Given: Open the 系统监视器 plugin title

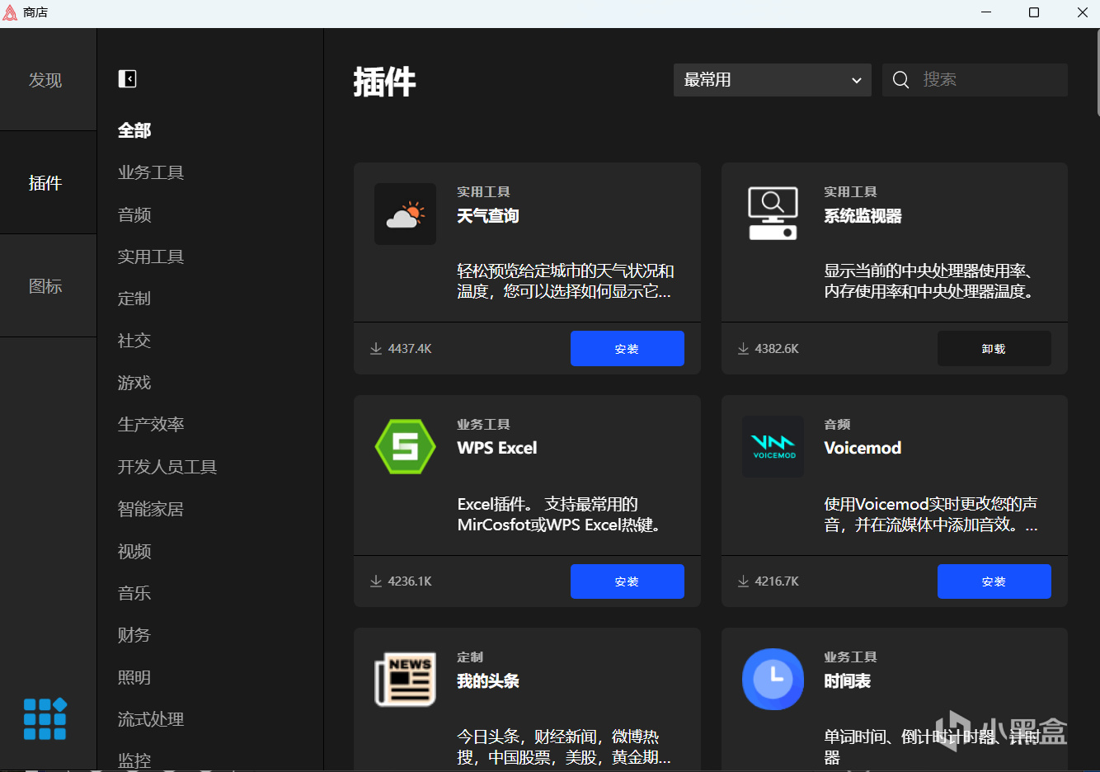Looking at the screenshot, I should [x=863, y=216].
